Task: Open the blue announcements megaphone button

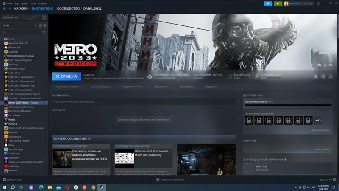Action: (268, 3)
